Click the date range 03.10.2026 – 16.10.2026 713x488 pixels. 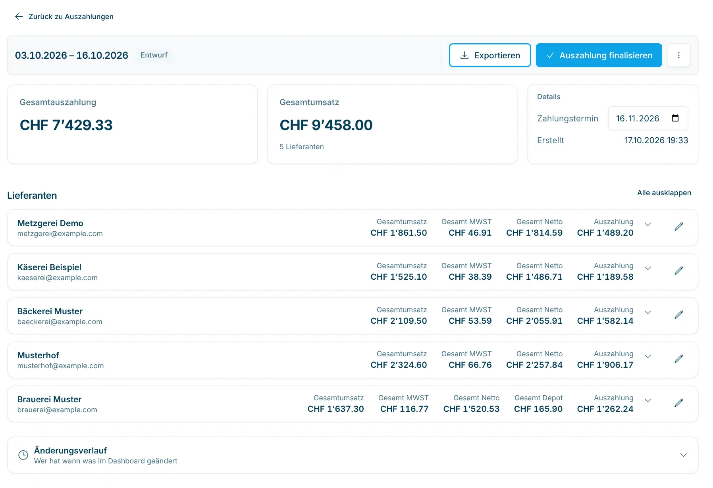point(71,55)
